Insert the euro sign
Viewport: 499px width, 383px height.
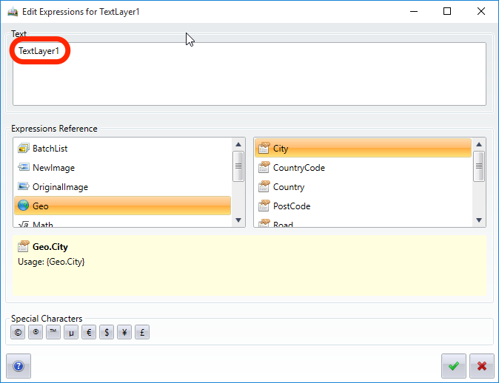click(89, 333)
